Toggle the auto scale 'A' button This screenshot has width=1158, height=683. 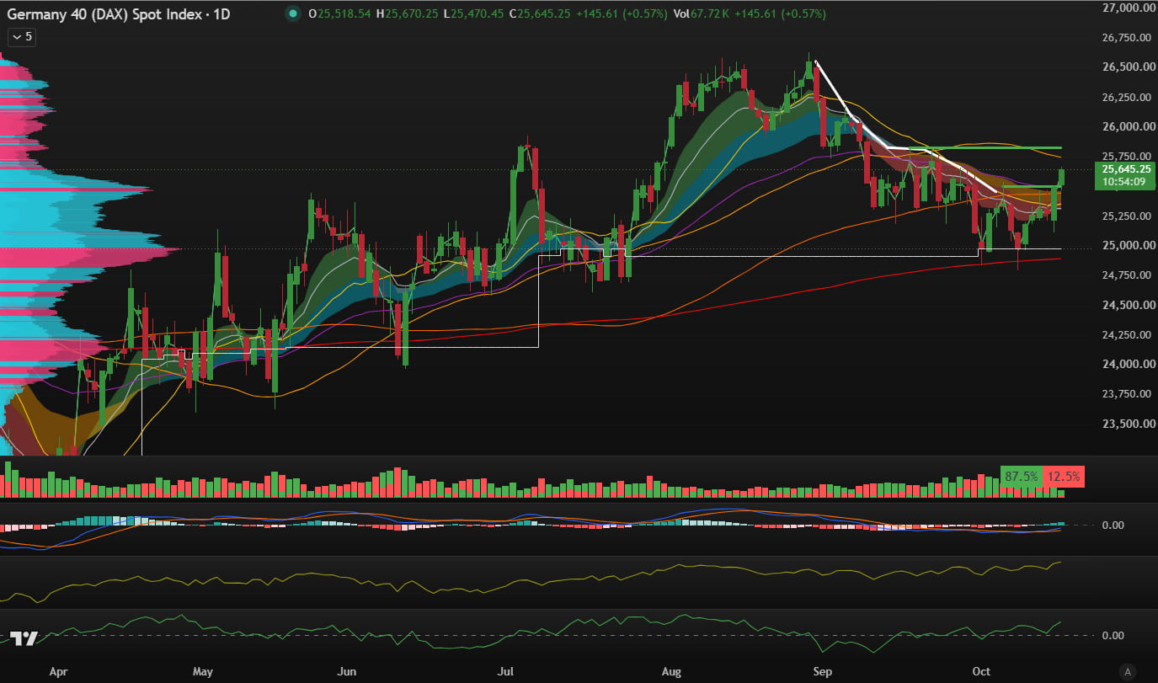1129,671
